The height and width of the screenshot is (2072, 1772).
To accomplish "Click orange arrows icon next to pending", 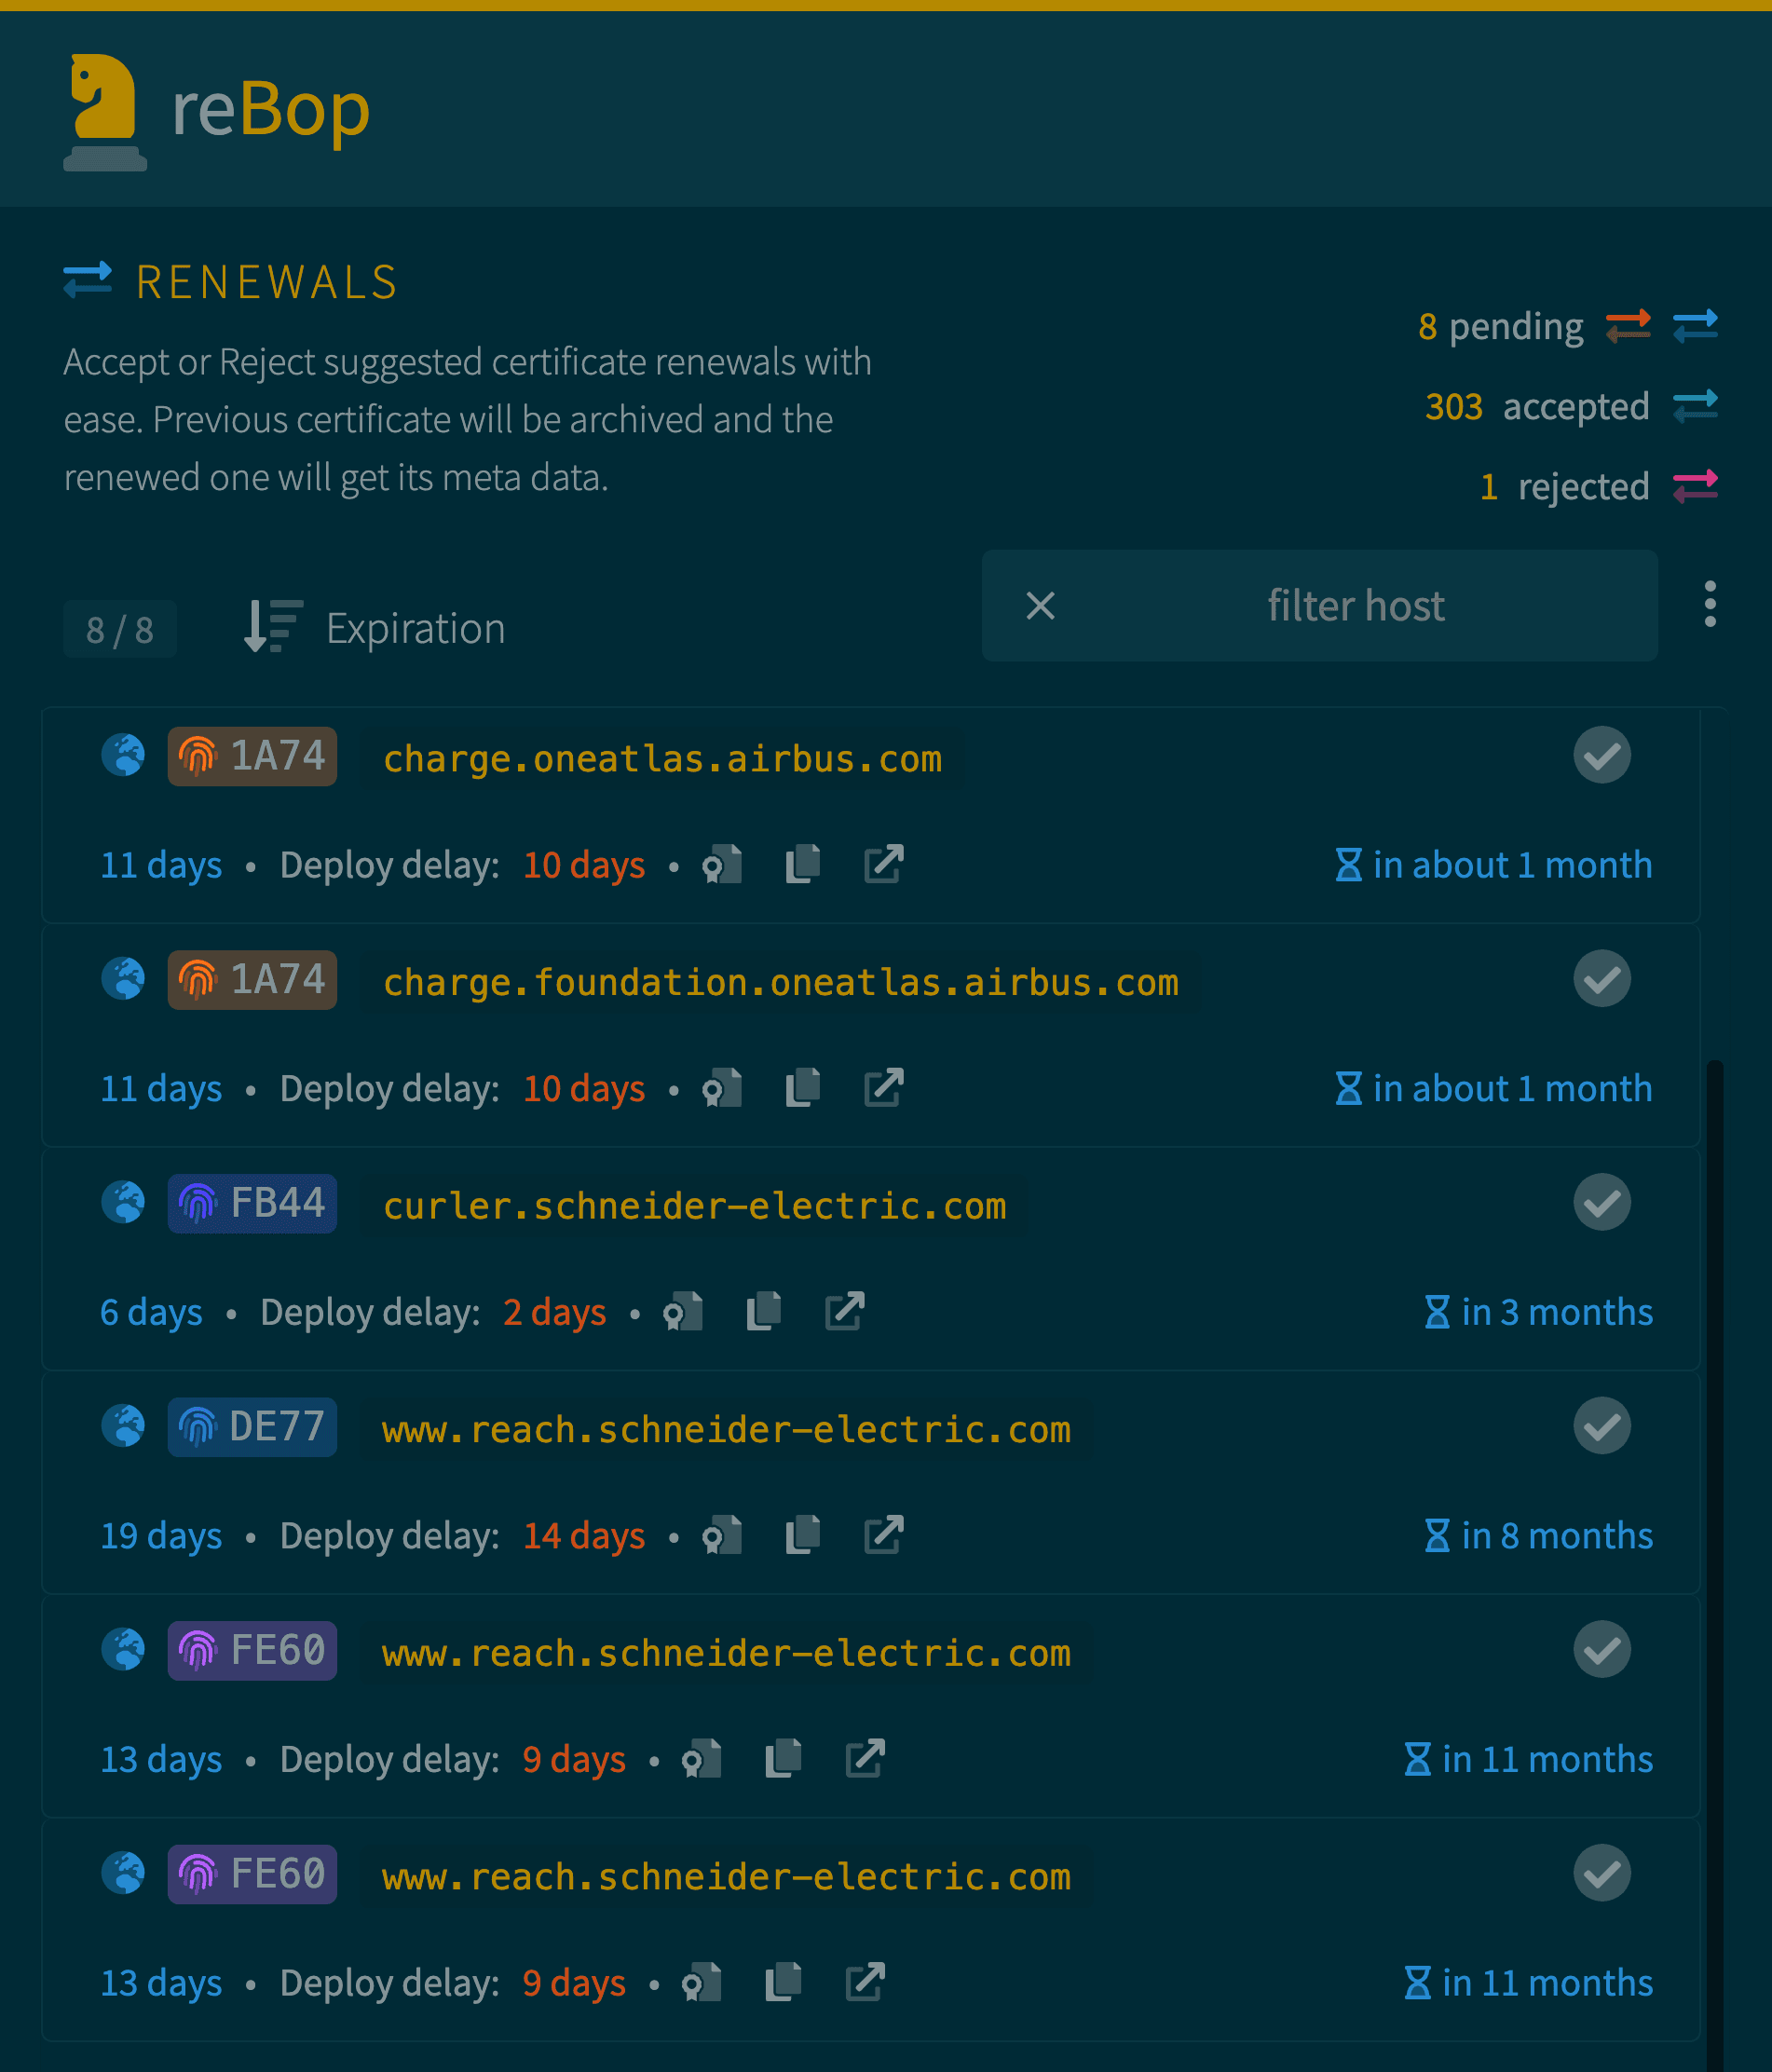I will pos(1628,326).
